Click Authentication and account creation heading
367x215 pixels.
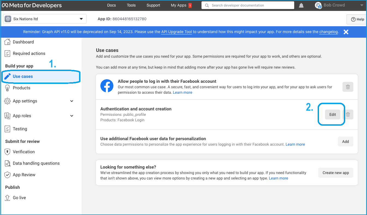136,109
